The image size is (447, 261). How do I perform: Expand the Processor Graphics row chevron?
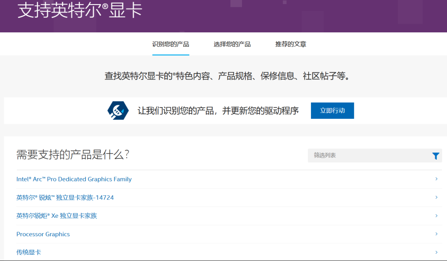pos(436,234)
